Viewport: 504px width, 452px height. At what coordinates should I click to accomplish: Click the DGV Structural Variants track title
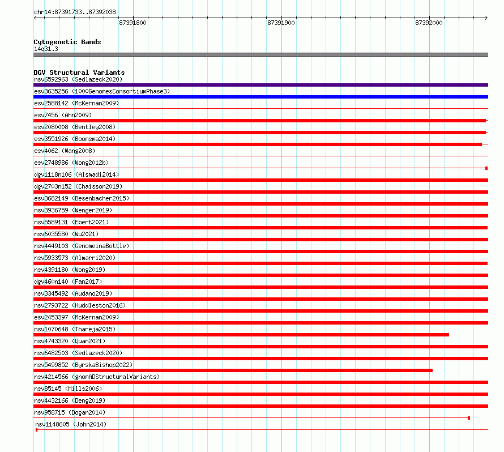(79, 73)
